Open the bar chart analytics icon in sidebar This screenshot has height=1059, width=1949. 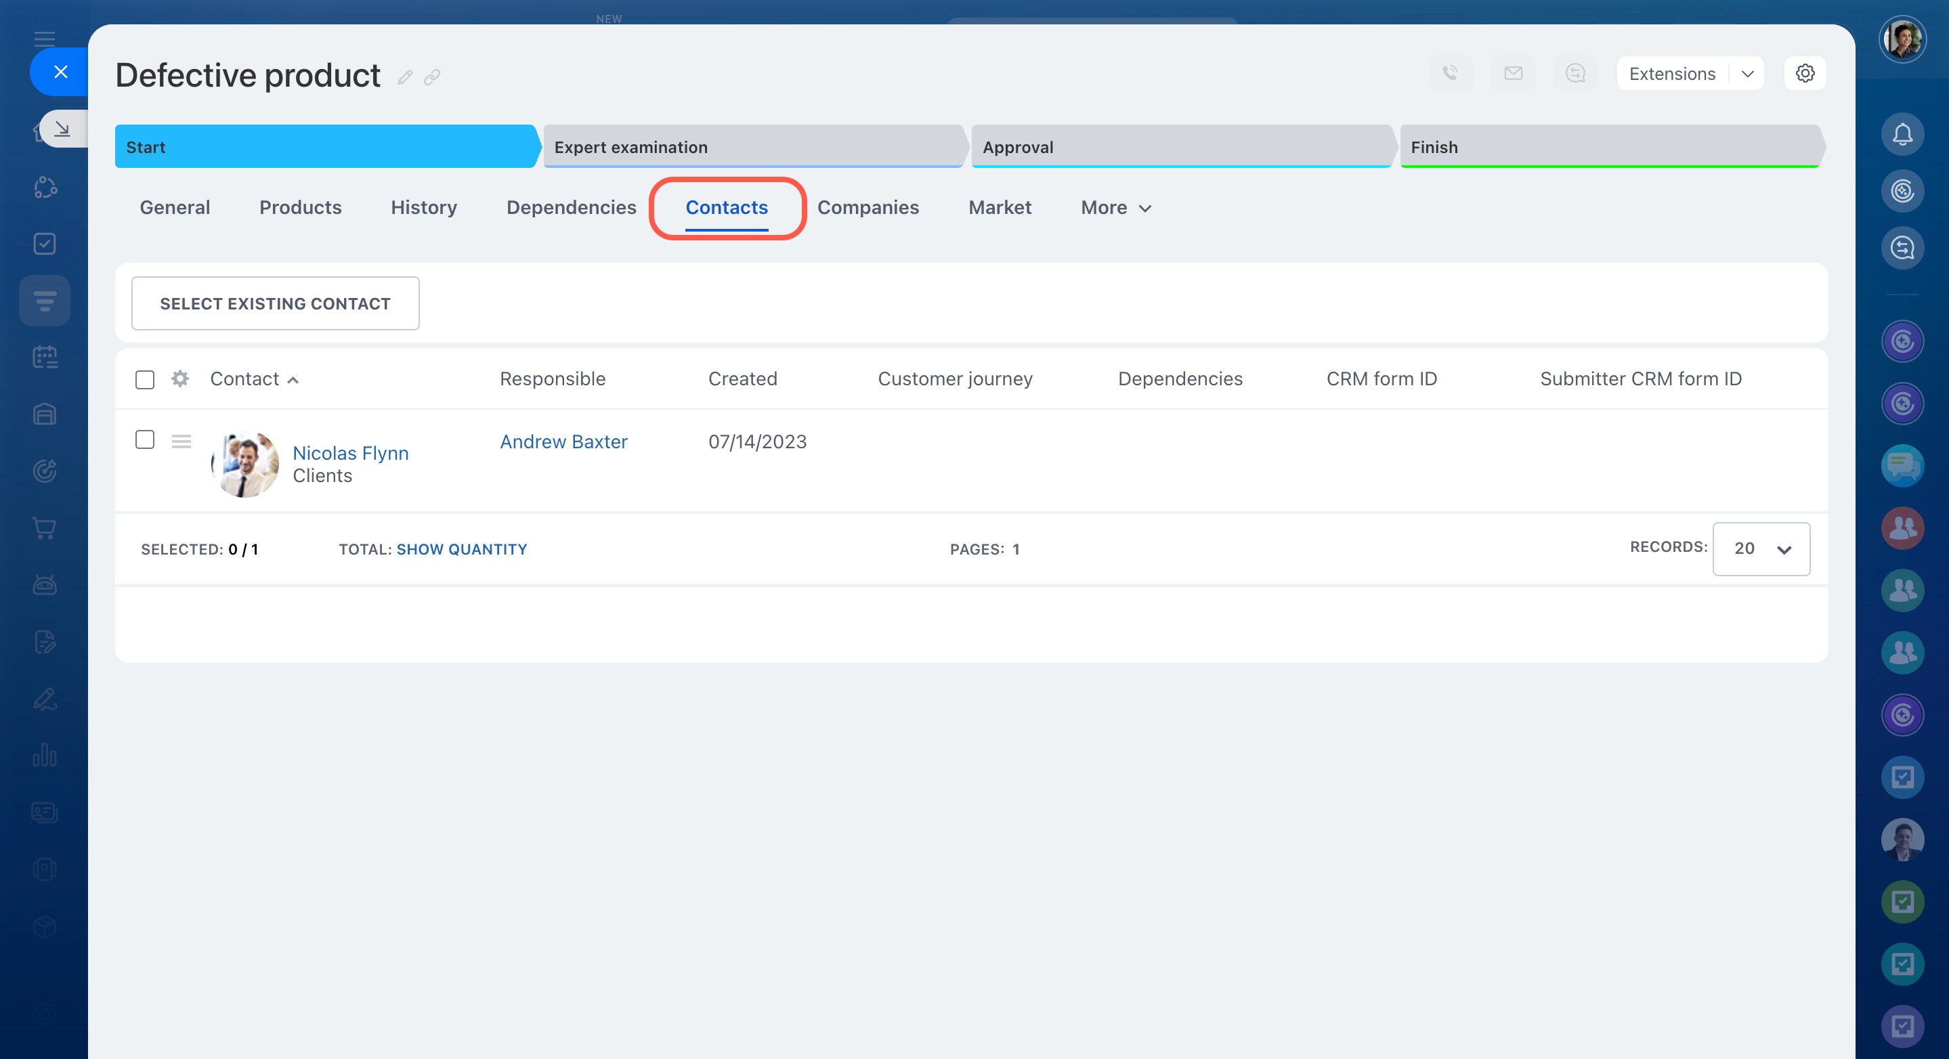45,755
